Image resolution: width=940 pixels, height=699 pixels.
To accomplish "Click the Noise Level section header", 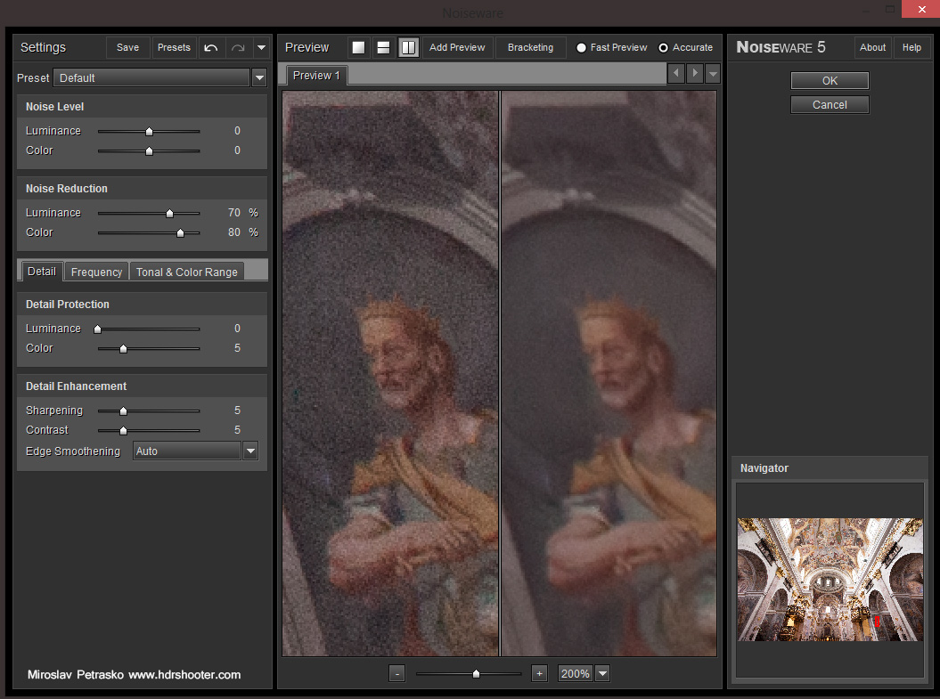I will point(142,107).
